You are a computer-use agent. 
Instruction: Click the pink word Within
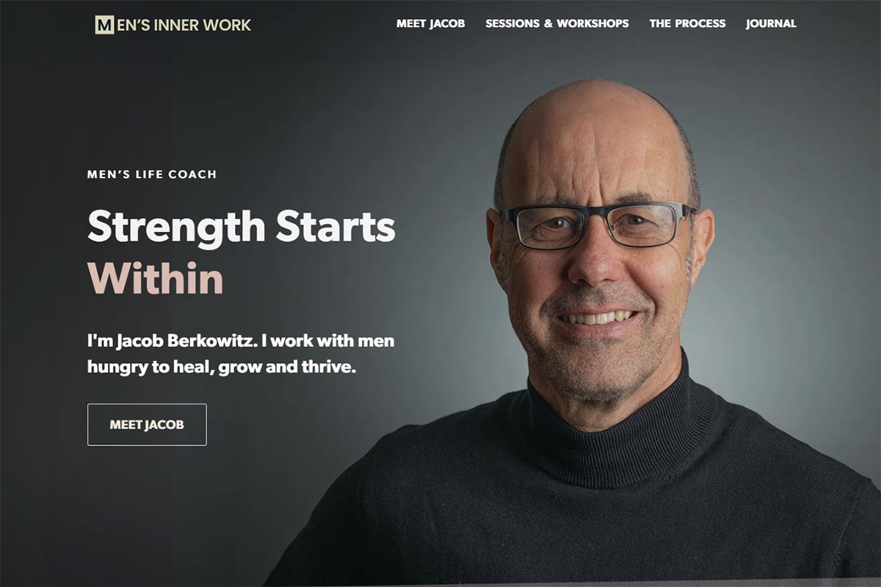click(155, 278)
